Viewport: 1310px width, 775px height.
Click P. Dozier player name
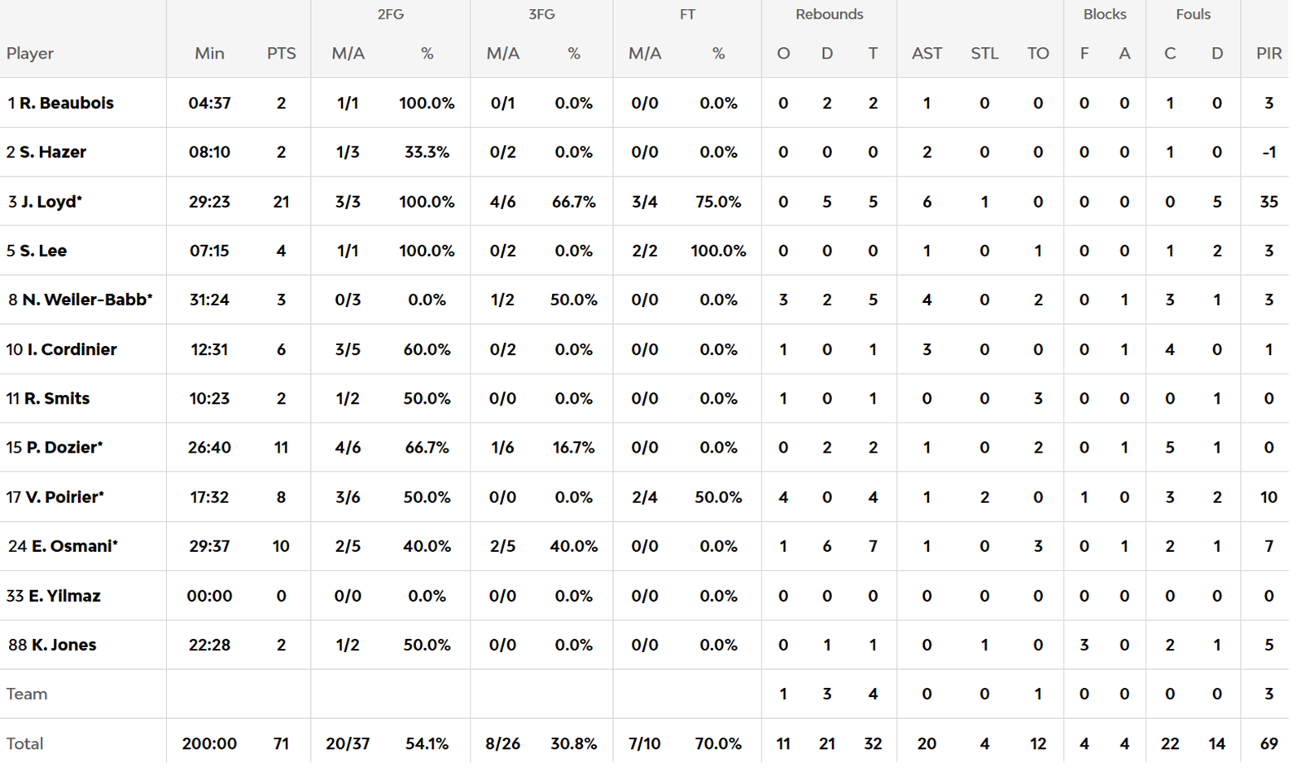pyautogui.click(x=64, y=448)
